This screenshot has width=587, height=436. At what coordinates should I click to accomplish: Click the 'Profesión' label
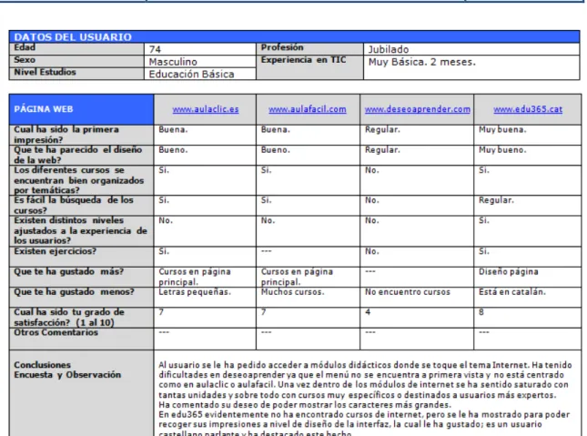point(282,47)
